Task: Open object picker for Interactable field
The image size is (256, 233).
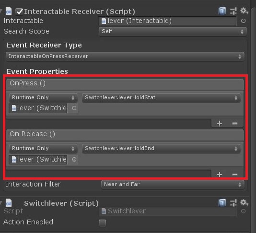Action: [x=243, y=21]
